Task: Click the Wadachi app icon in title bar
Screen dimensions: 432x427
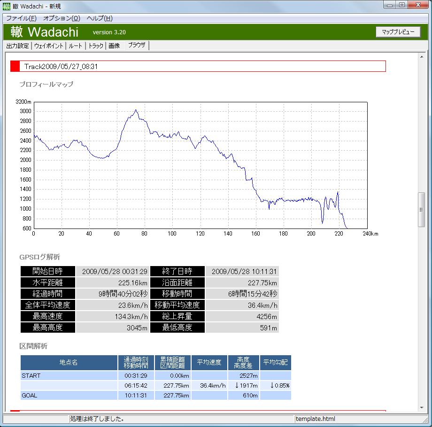Action: click(7, 6)
